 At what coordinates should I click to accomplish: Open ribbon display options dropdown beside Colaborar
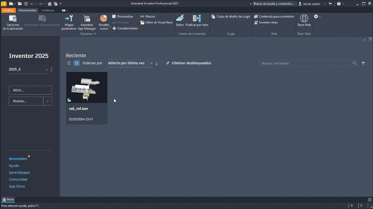[65, 10]
